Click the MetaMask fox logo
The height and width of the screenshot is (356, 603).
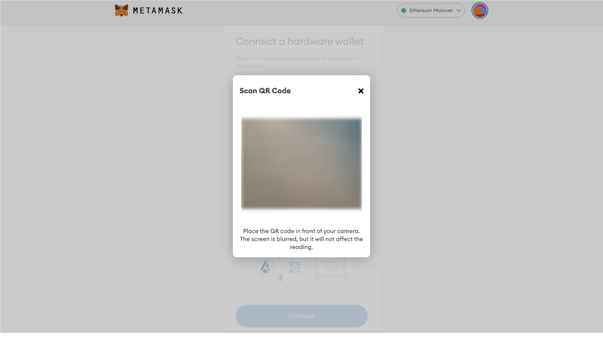pos(121,11)
